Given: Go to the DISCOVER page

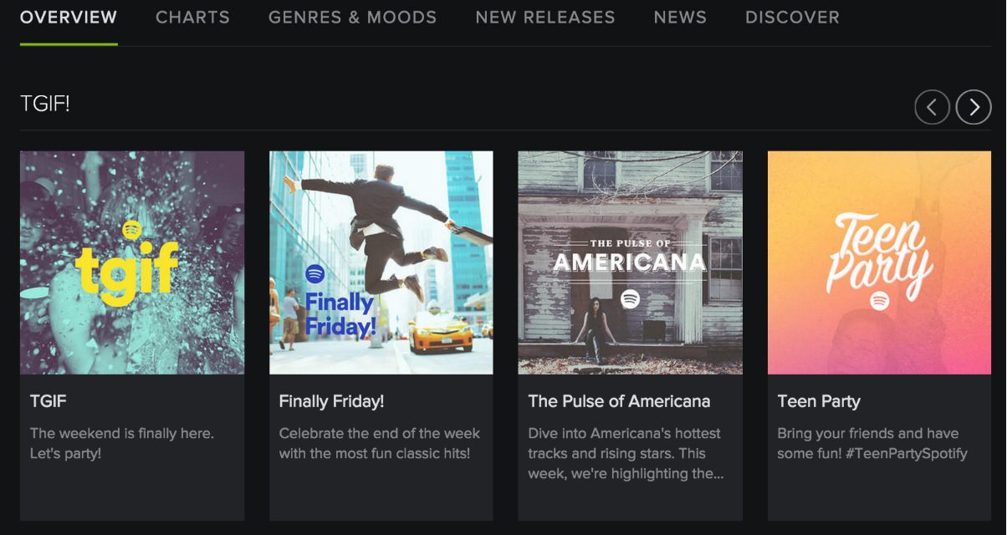Looking at the screenshot, I should (792, 17).
